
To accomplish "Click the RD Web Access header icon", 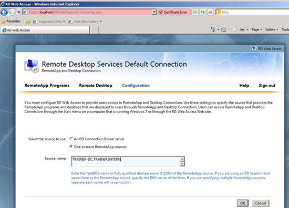I will (x=254, y=48).
